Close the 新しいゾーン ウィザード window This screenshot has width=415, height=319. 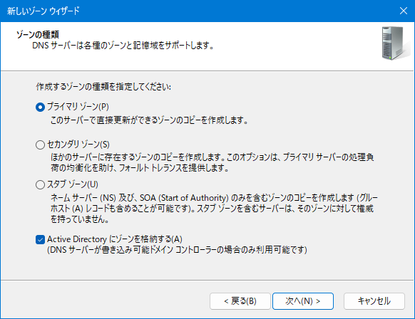[404, 11]
